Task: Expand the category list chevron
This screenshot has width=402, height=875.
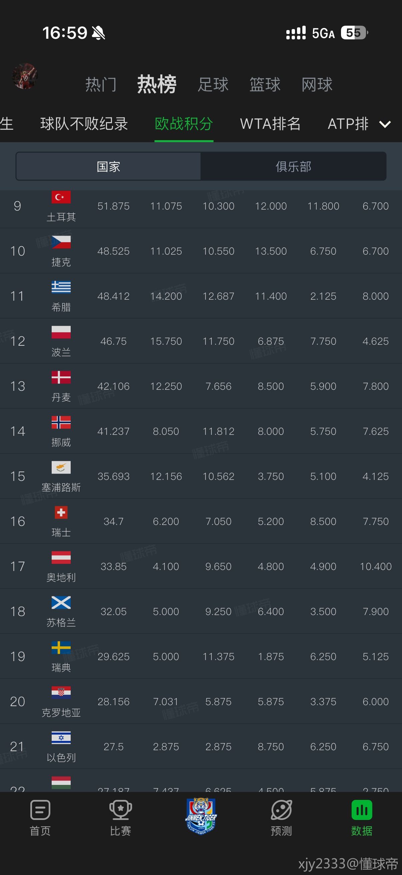Action: click(x=385, y=124)
